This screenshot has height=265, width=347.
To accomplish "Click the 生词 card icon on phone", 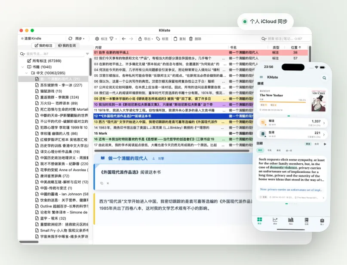I will point(263,134).
